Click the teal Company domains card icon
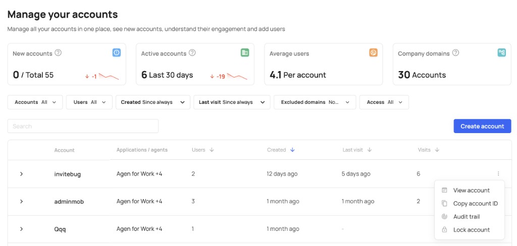Viewport: 517px width, 246px height. pos(502,53)
